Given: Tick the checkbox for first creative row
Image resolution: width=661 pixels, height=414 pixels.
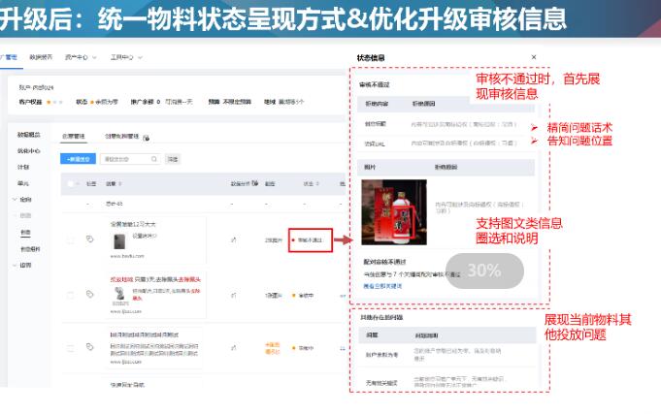Looking at the screenshot, I should pos(71,239).
